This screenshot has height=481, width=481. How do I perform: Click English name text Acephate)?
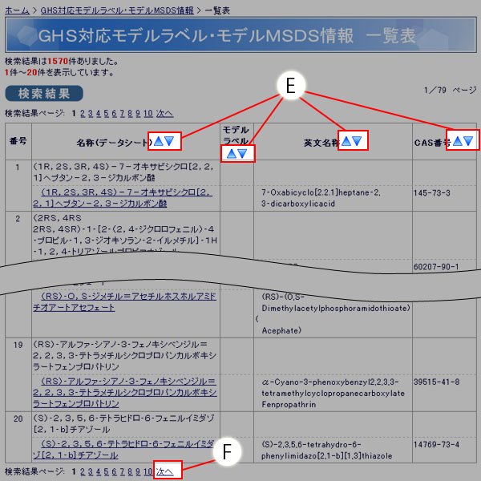click(x=281, y=330)
